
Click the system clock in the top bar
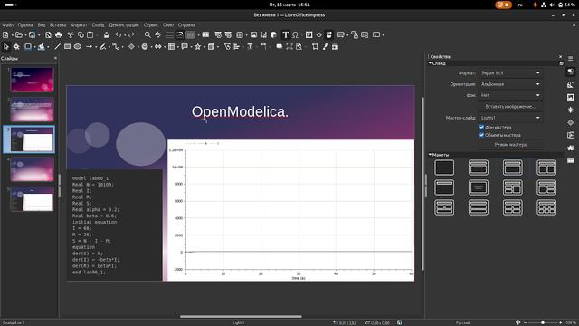[x=289, y=5]
